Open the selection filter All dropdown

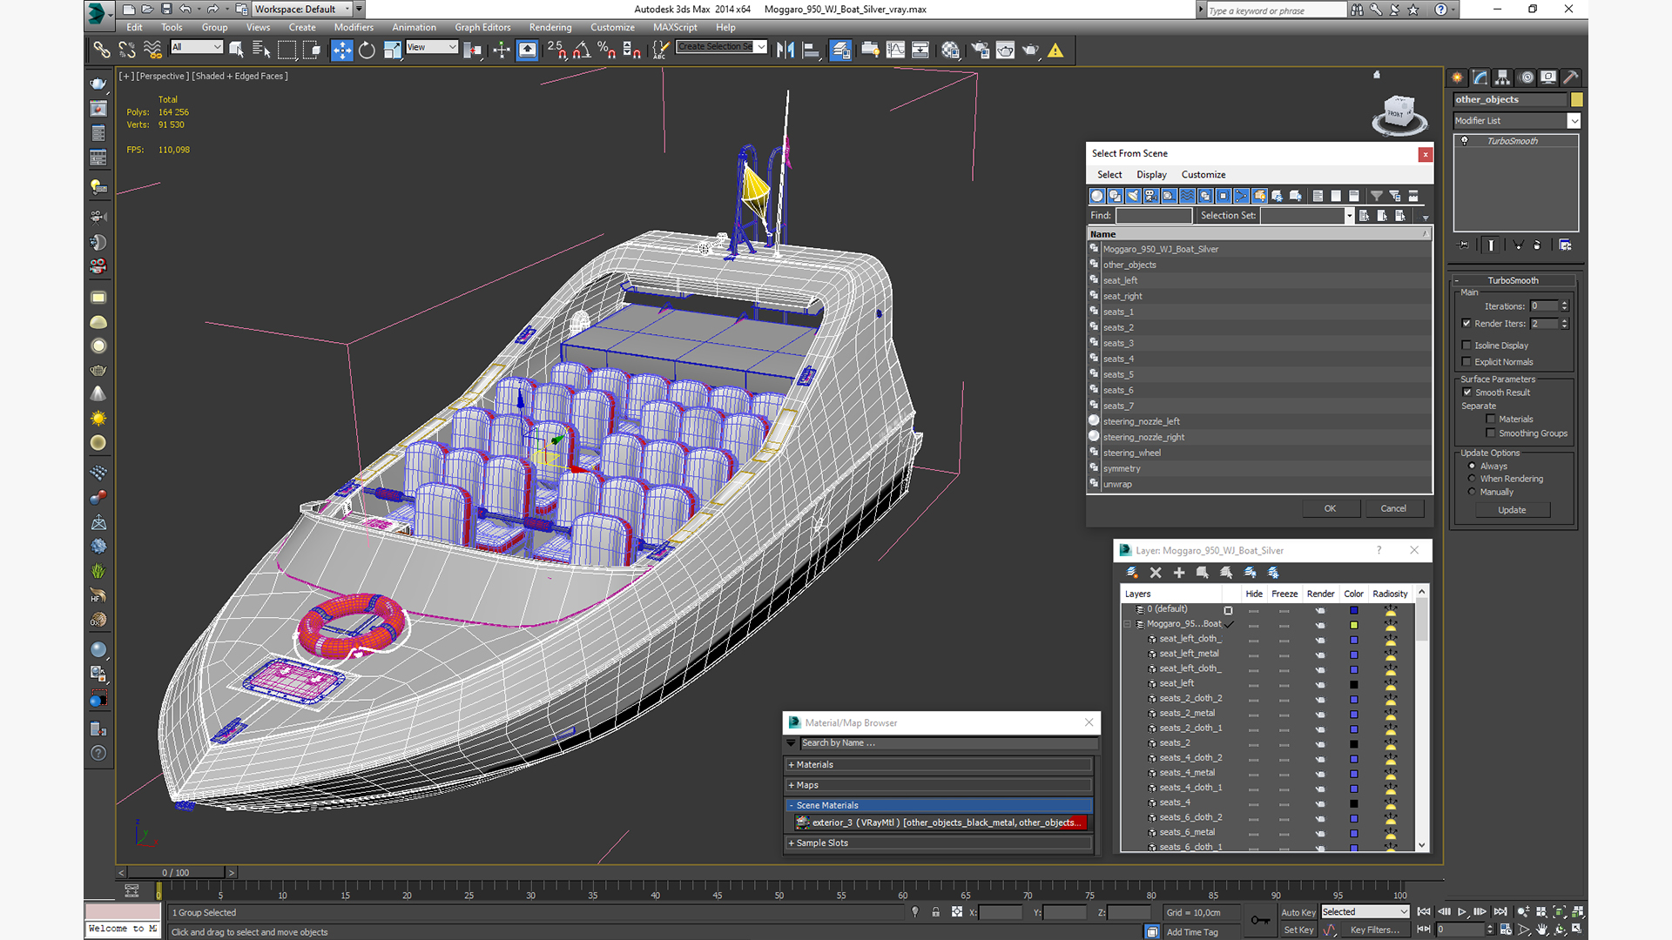[197, 47]
